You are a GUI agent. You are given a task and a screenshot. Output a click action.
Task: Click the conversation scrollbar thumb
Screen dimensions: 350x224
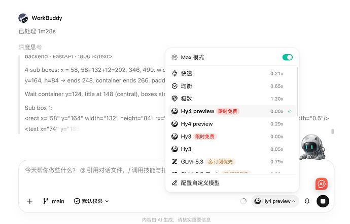[x=333, y=131]
